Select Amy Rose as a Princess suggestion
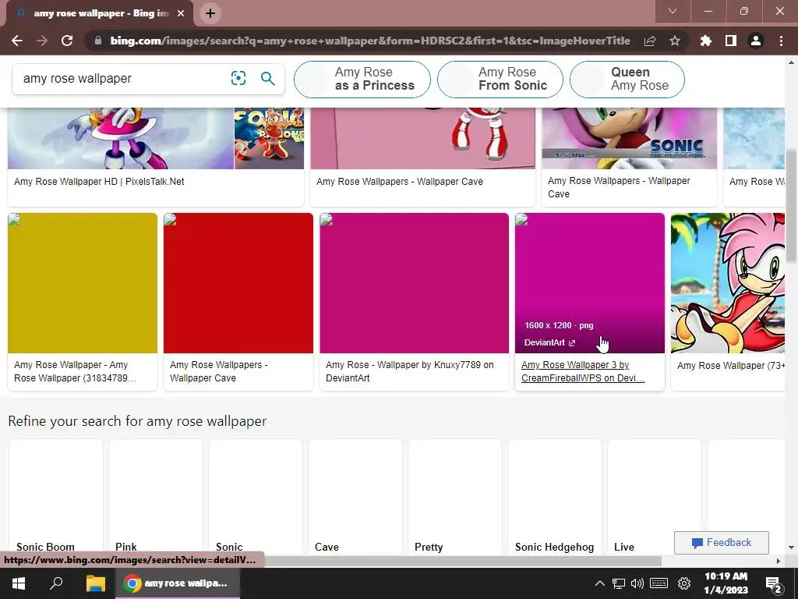The height and width of the screenshot is (599, 798). [x=362, y=79]
